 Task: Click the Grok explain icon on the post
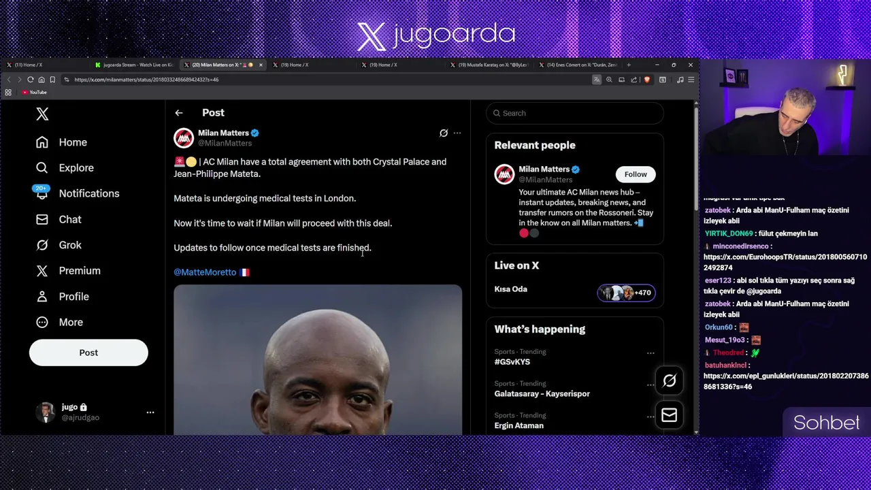pyautogui.click(x=444, y=133)
